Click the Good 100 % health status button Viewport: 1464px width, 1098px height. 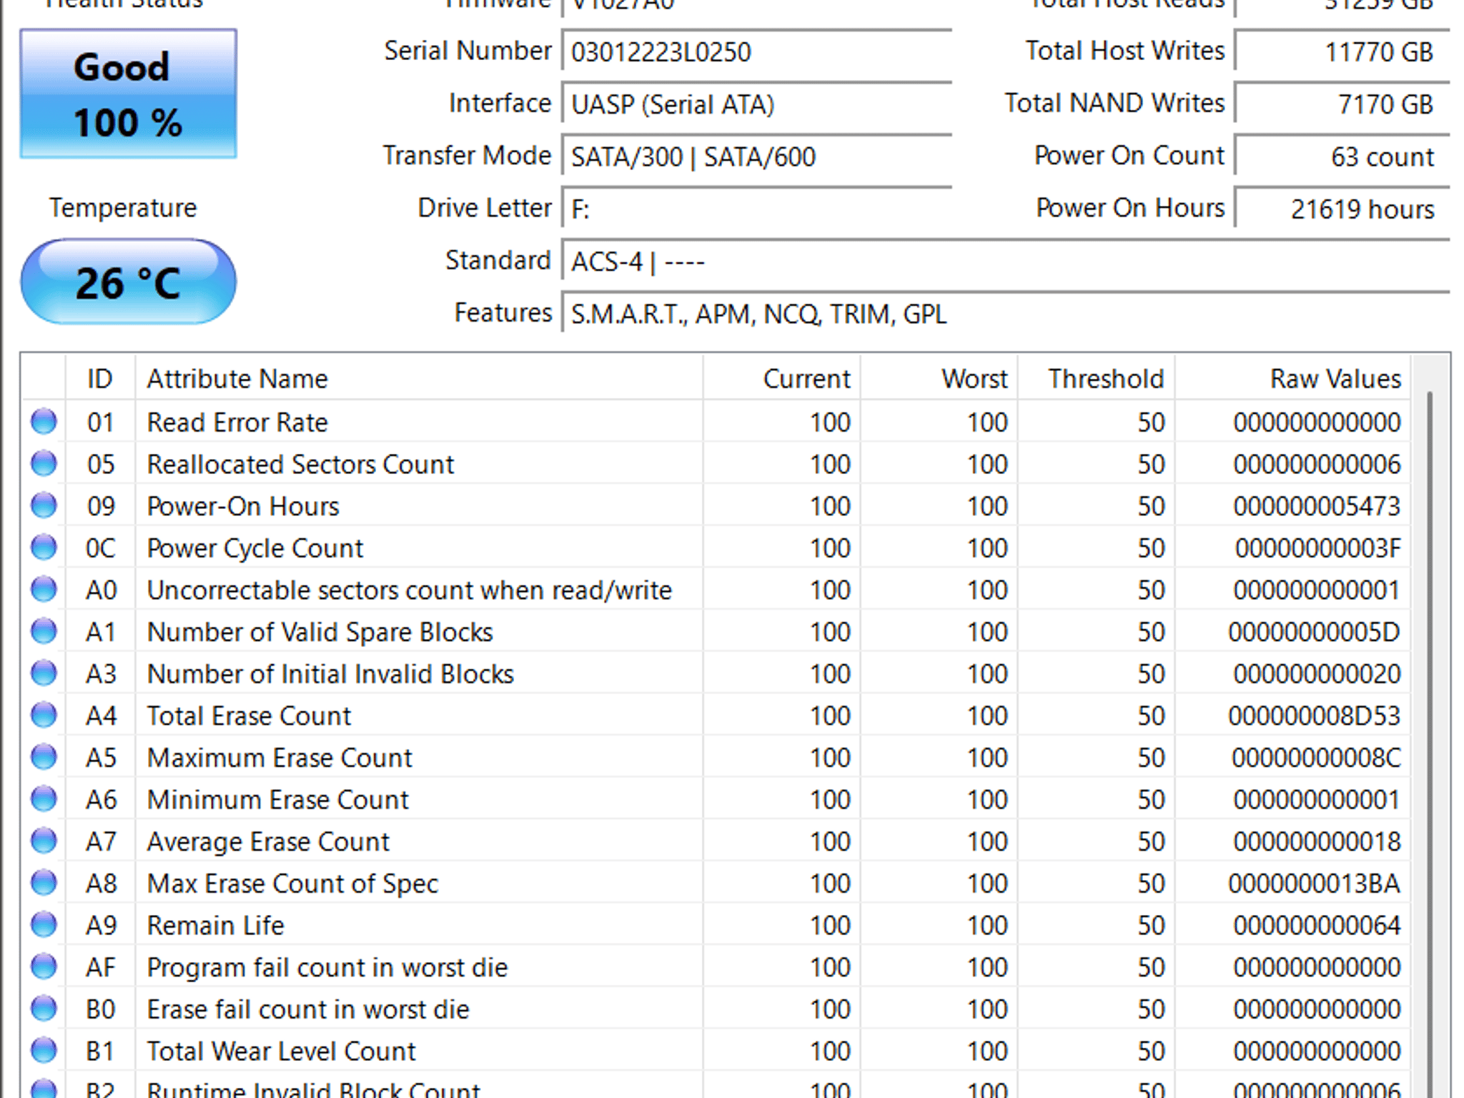point(129,94)
